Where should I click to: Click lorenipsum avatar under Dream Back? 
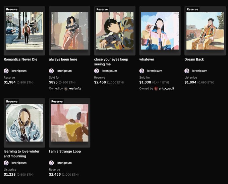pyautogui.click(x=187, y=71)
